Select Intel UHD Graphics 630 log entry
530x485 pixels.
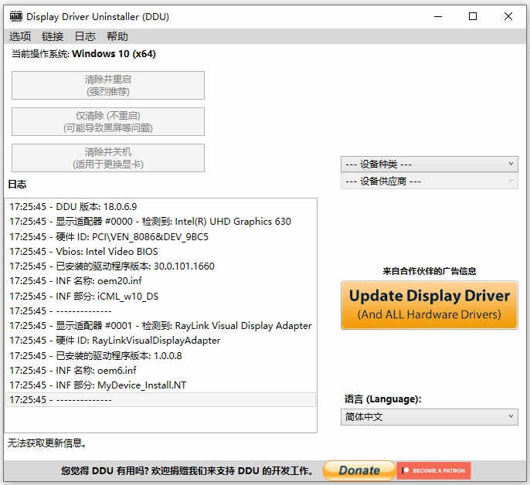(x=151, y=222)
